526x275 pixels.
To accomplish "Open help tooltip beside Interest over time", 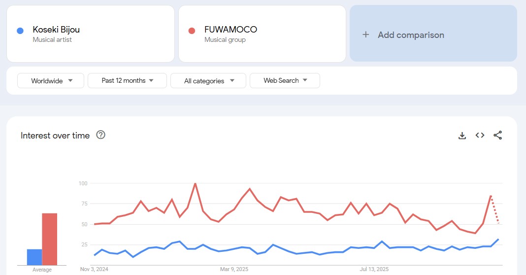I will click(x=100, y=135).
